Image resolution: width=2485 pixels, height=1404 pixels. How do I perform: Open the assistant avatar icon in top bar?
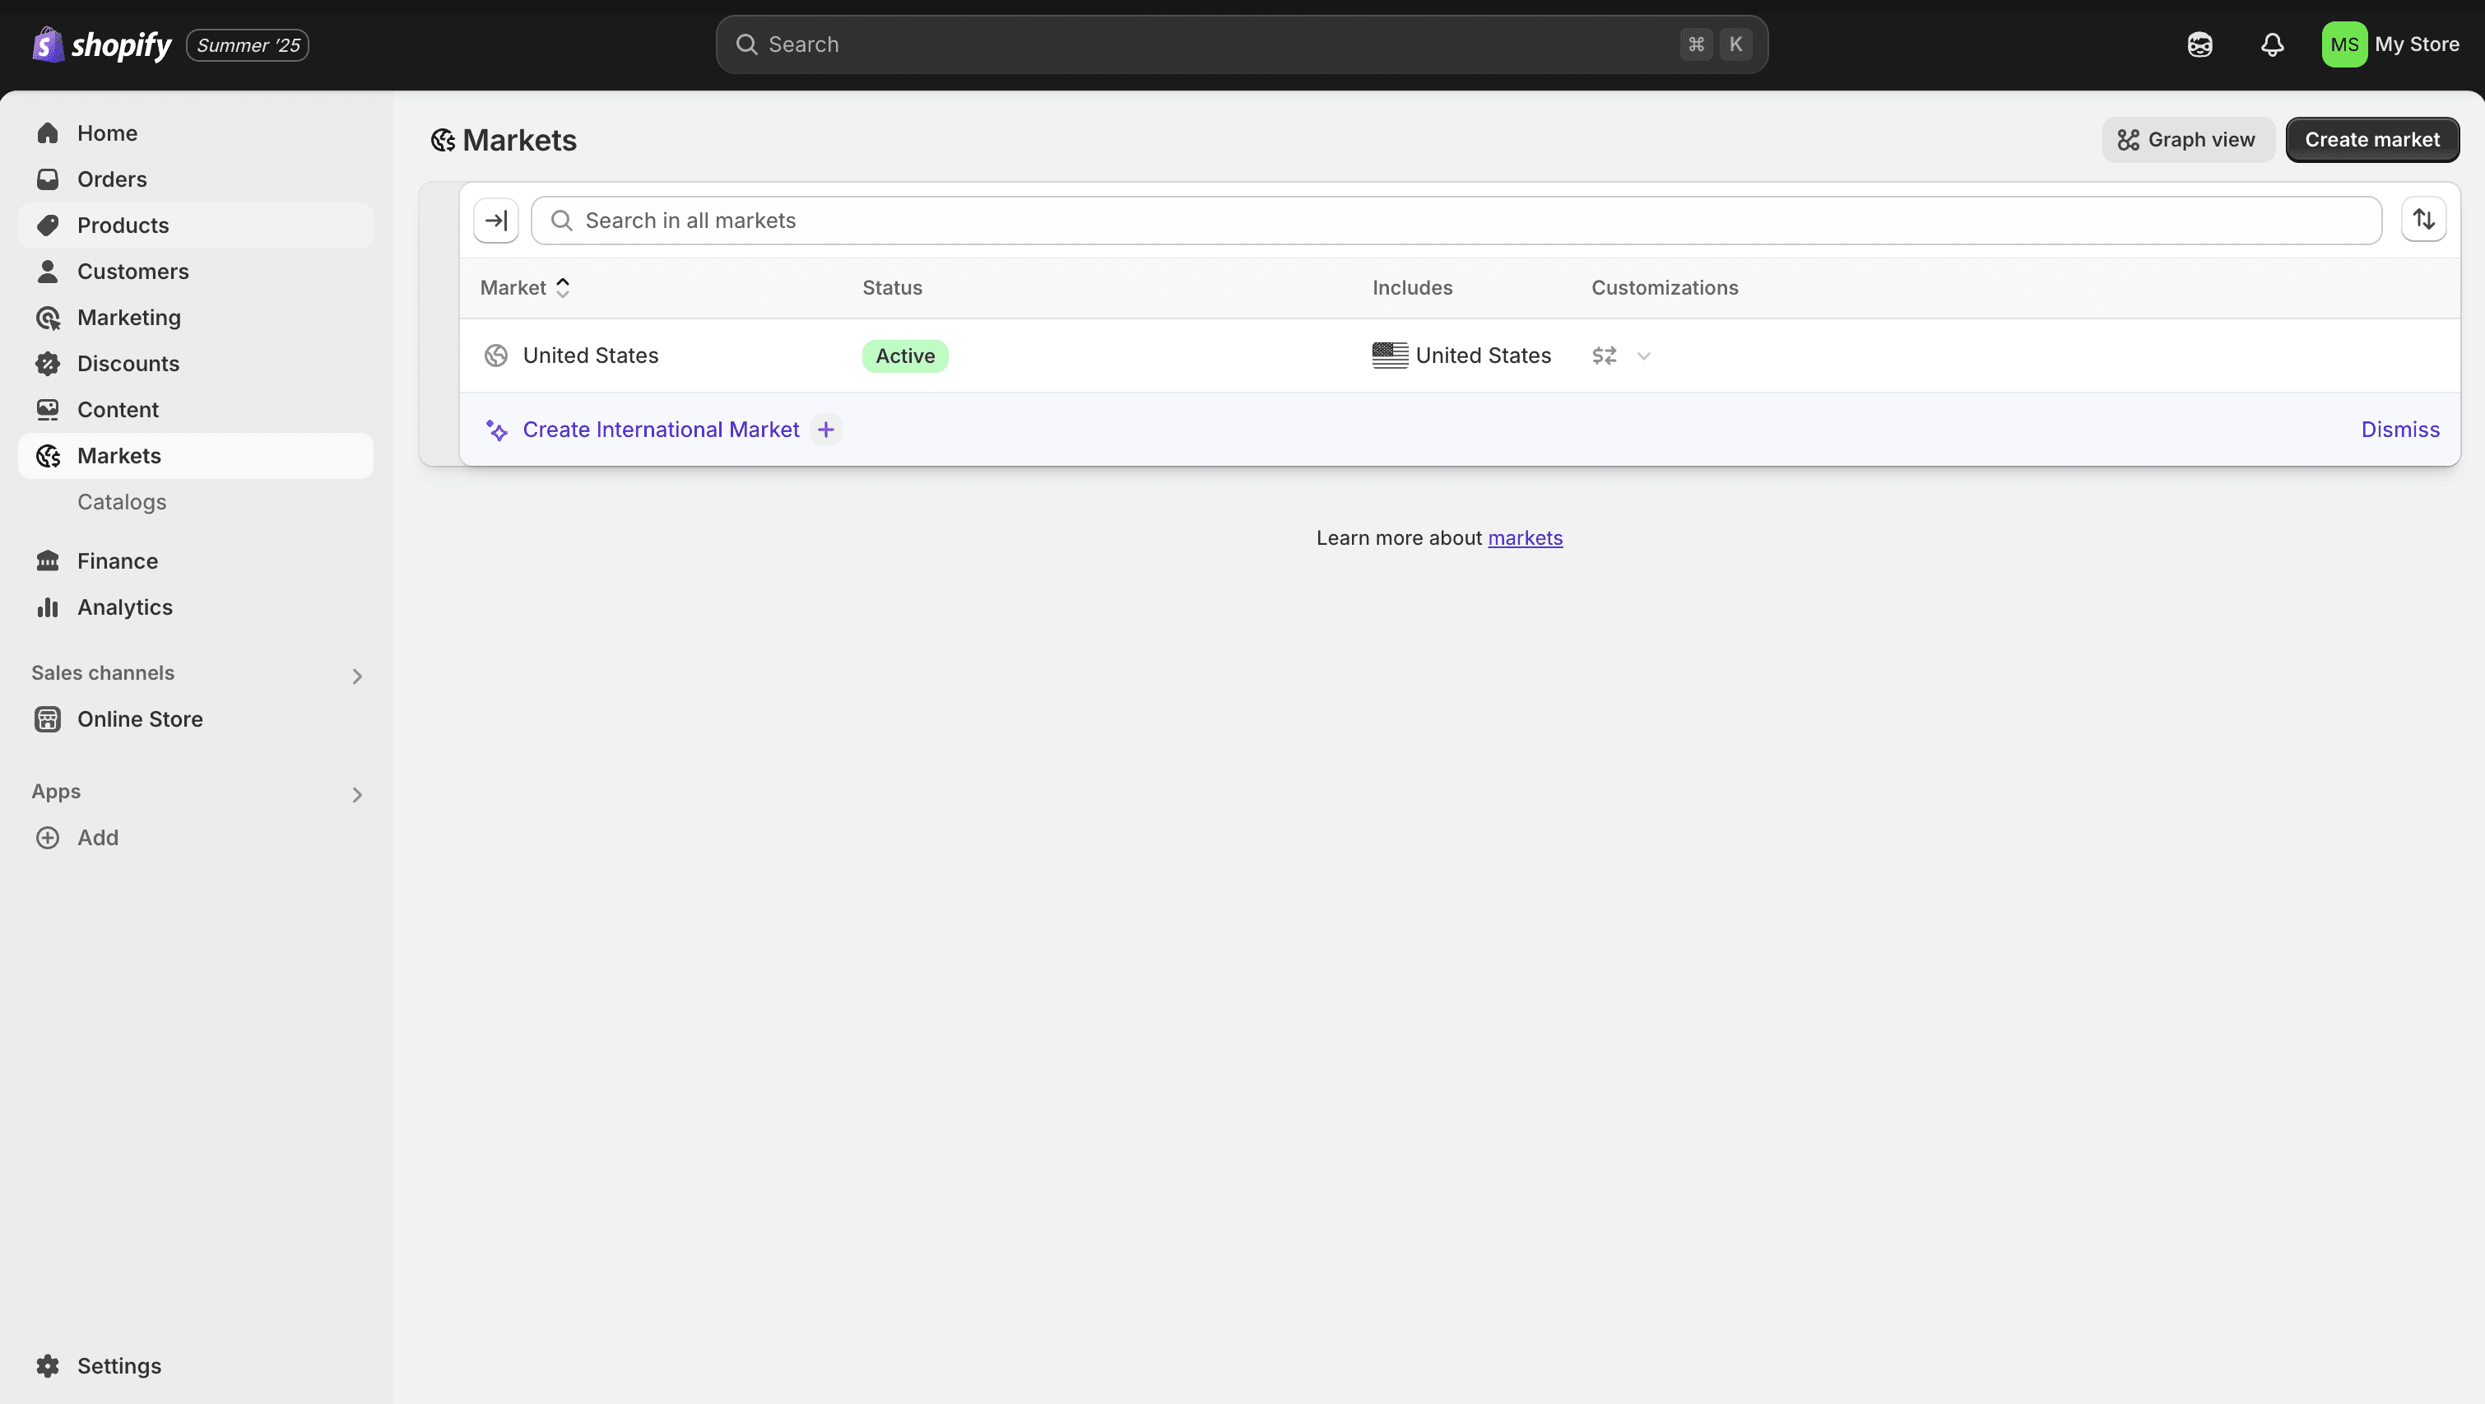[x=2200, y=44]
